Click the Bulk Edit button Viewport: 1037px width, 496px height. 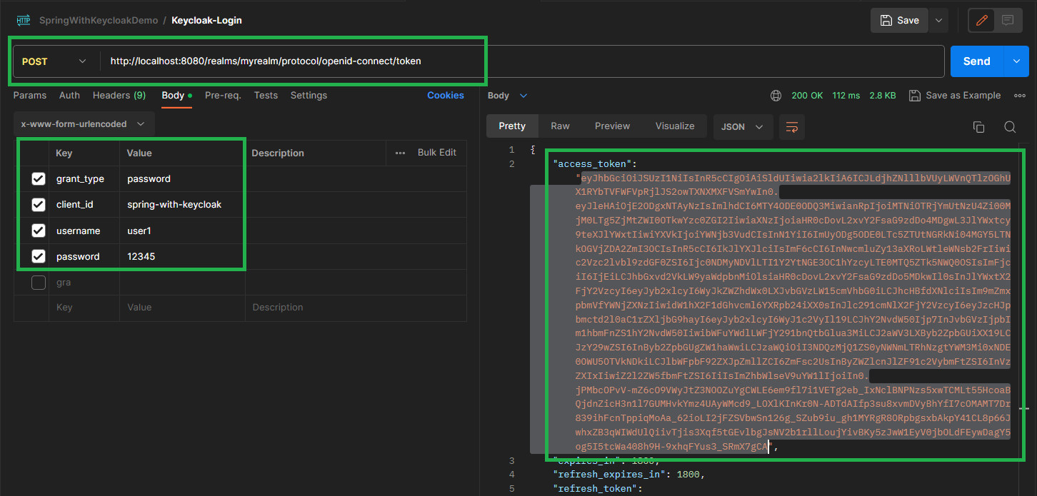point(436,153)
